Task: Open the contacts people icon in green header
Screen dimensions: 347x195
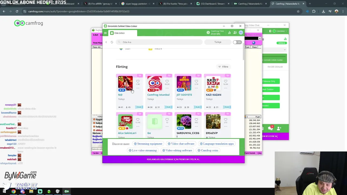Action: 235,32
